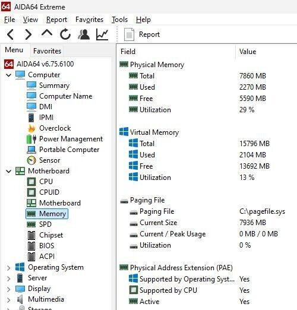297x310 pixels.
Task: Click the CPUID chip icon in tree
Action: [31, 192]
